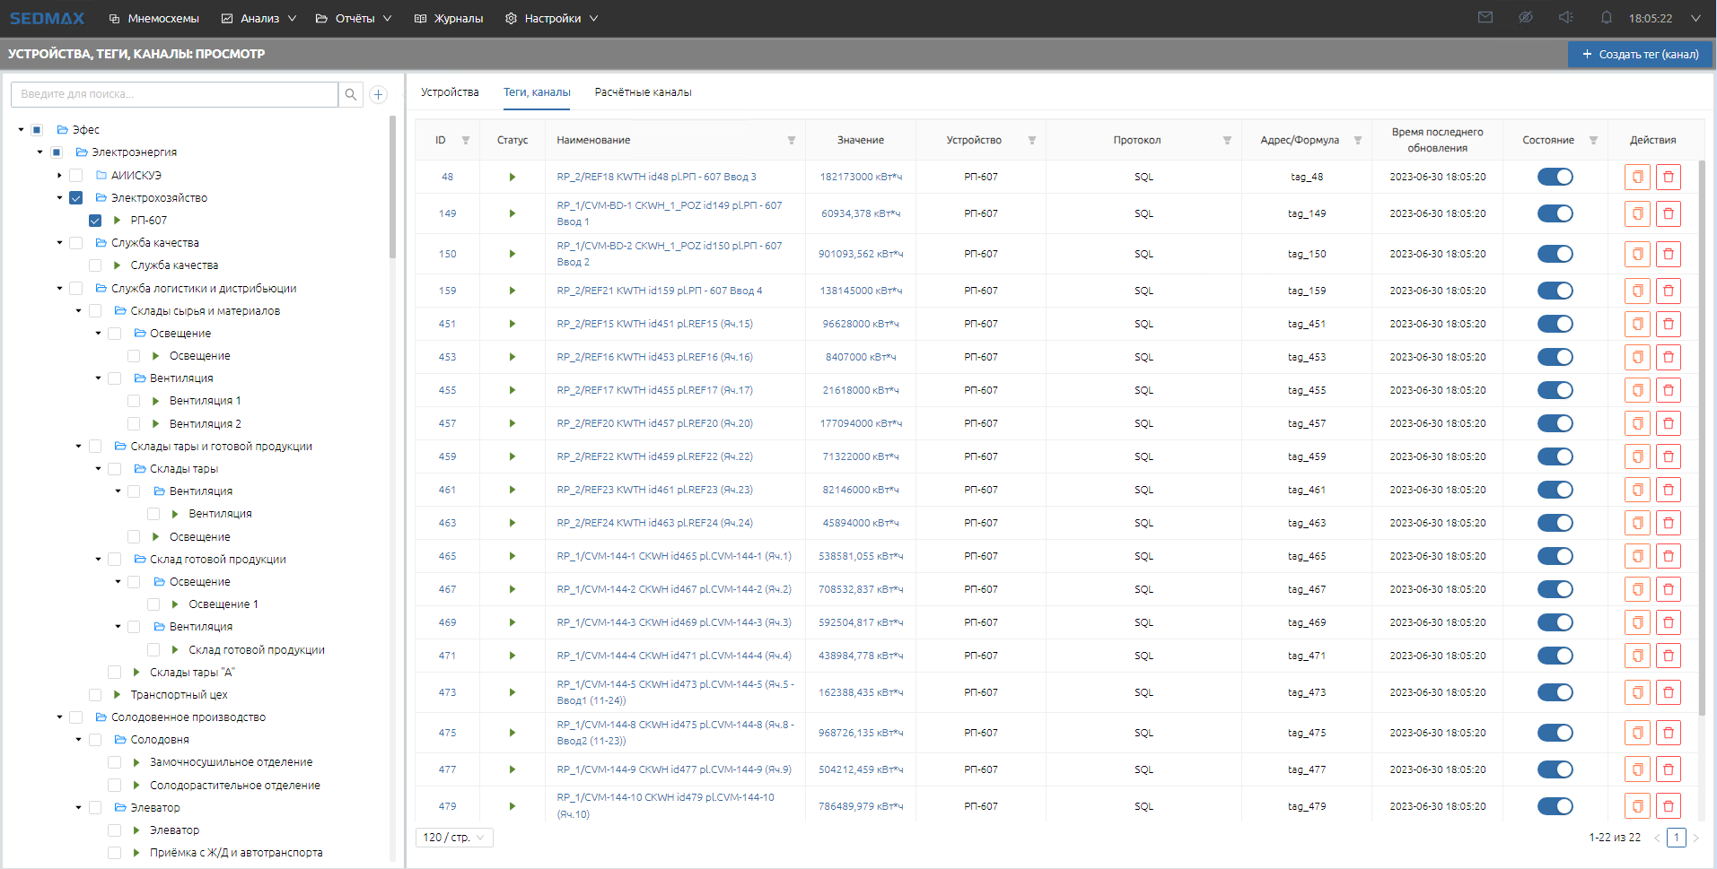Open tag link RP_2/REF18 KWTH id48
The width and height of the screenshot is (1717, 869).
tap(656, 177)
